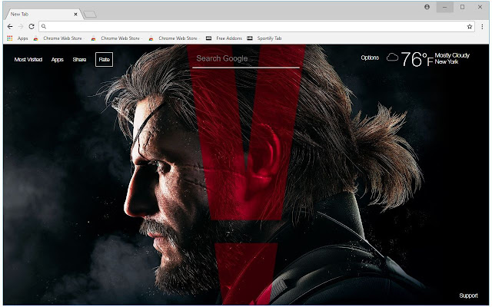
Task: Close the New Tab tab
Action: click(x=75, y=14)
